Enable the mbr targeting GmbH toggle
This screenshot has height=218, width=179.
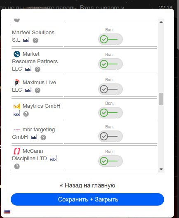[111, 136]
